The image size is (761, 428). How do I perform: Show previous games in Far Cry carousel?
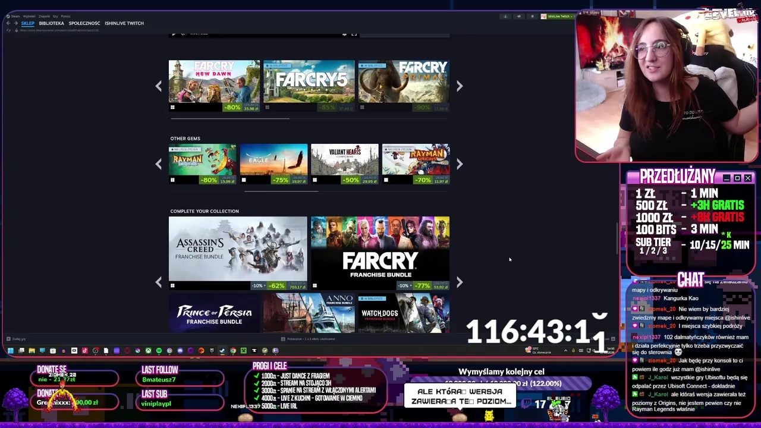(x=158, y=86)
